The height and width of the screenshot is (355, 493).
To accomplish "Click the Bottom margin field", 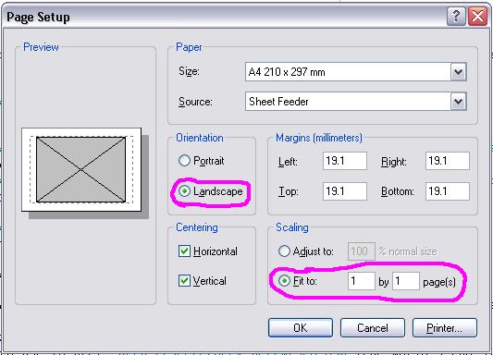I will click(448, 191).
